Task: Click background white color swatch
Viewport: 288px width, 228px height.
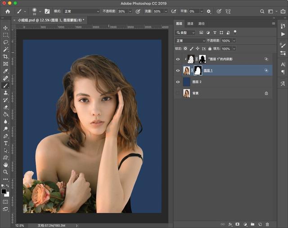Action: (x=7, y=195)
